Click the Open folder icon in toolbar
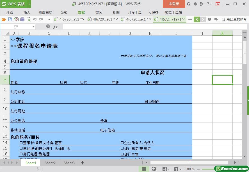 [4, 19]
